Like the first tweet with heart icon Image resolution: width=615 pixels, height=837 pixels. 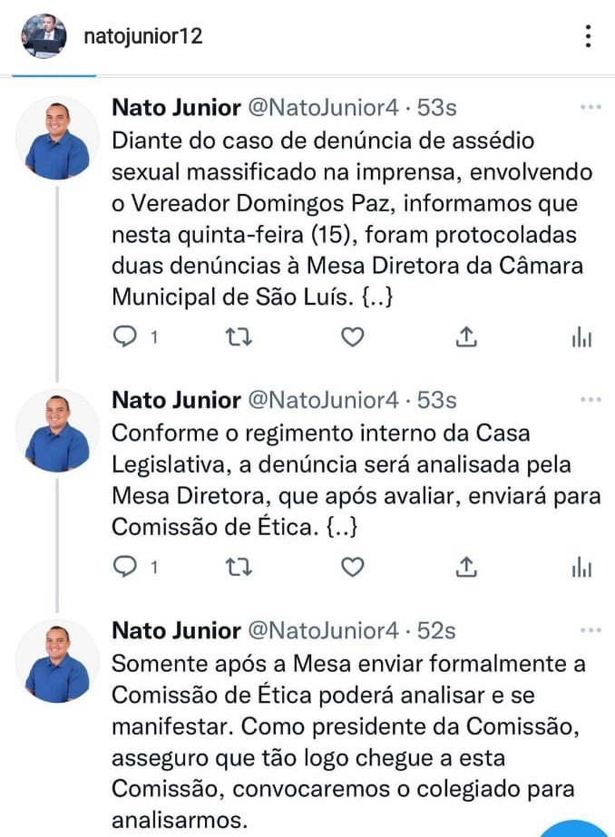coord(352,336)
